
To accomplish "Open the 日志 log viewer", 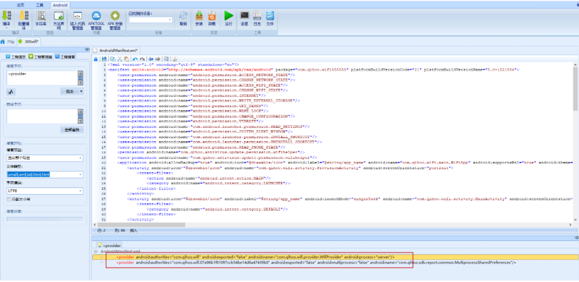I will pos(257,16).
